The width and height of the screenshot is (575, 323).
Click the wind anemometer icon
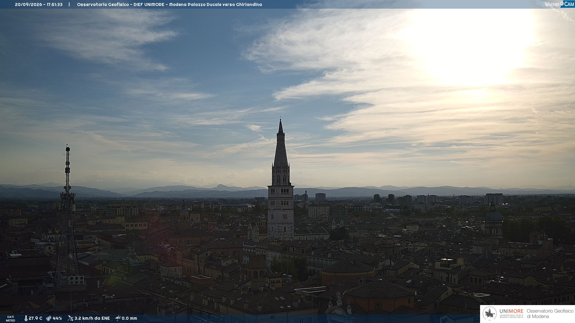pyautogui.click(x=70, y=318)
